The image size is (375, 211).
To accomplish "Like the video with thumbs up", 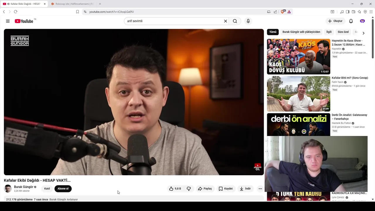I will (x=175, y=189).
